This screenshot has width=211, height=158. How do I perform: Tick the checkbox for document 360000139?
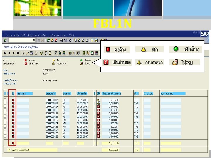click(5, 120)
